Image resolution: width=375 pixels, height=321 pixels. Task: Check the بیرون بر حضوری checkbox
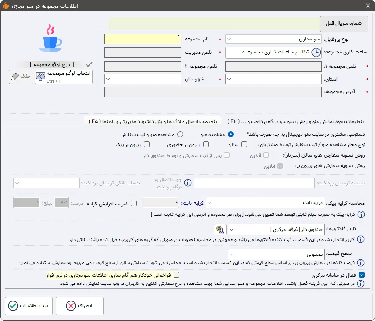point(206,144)
